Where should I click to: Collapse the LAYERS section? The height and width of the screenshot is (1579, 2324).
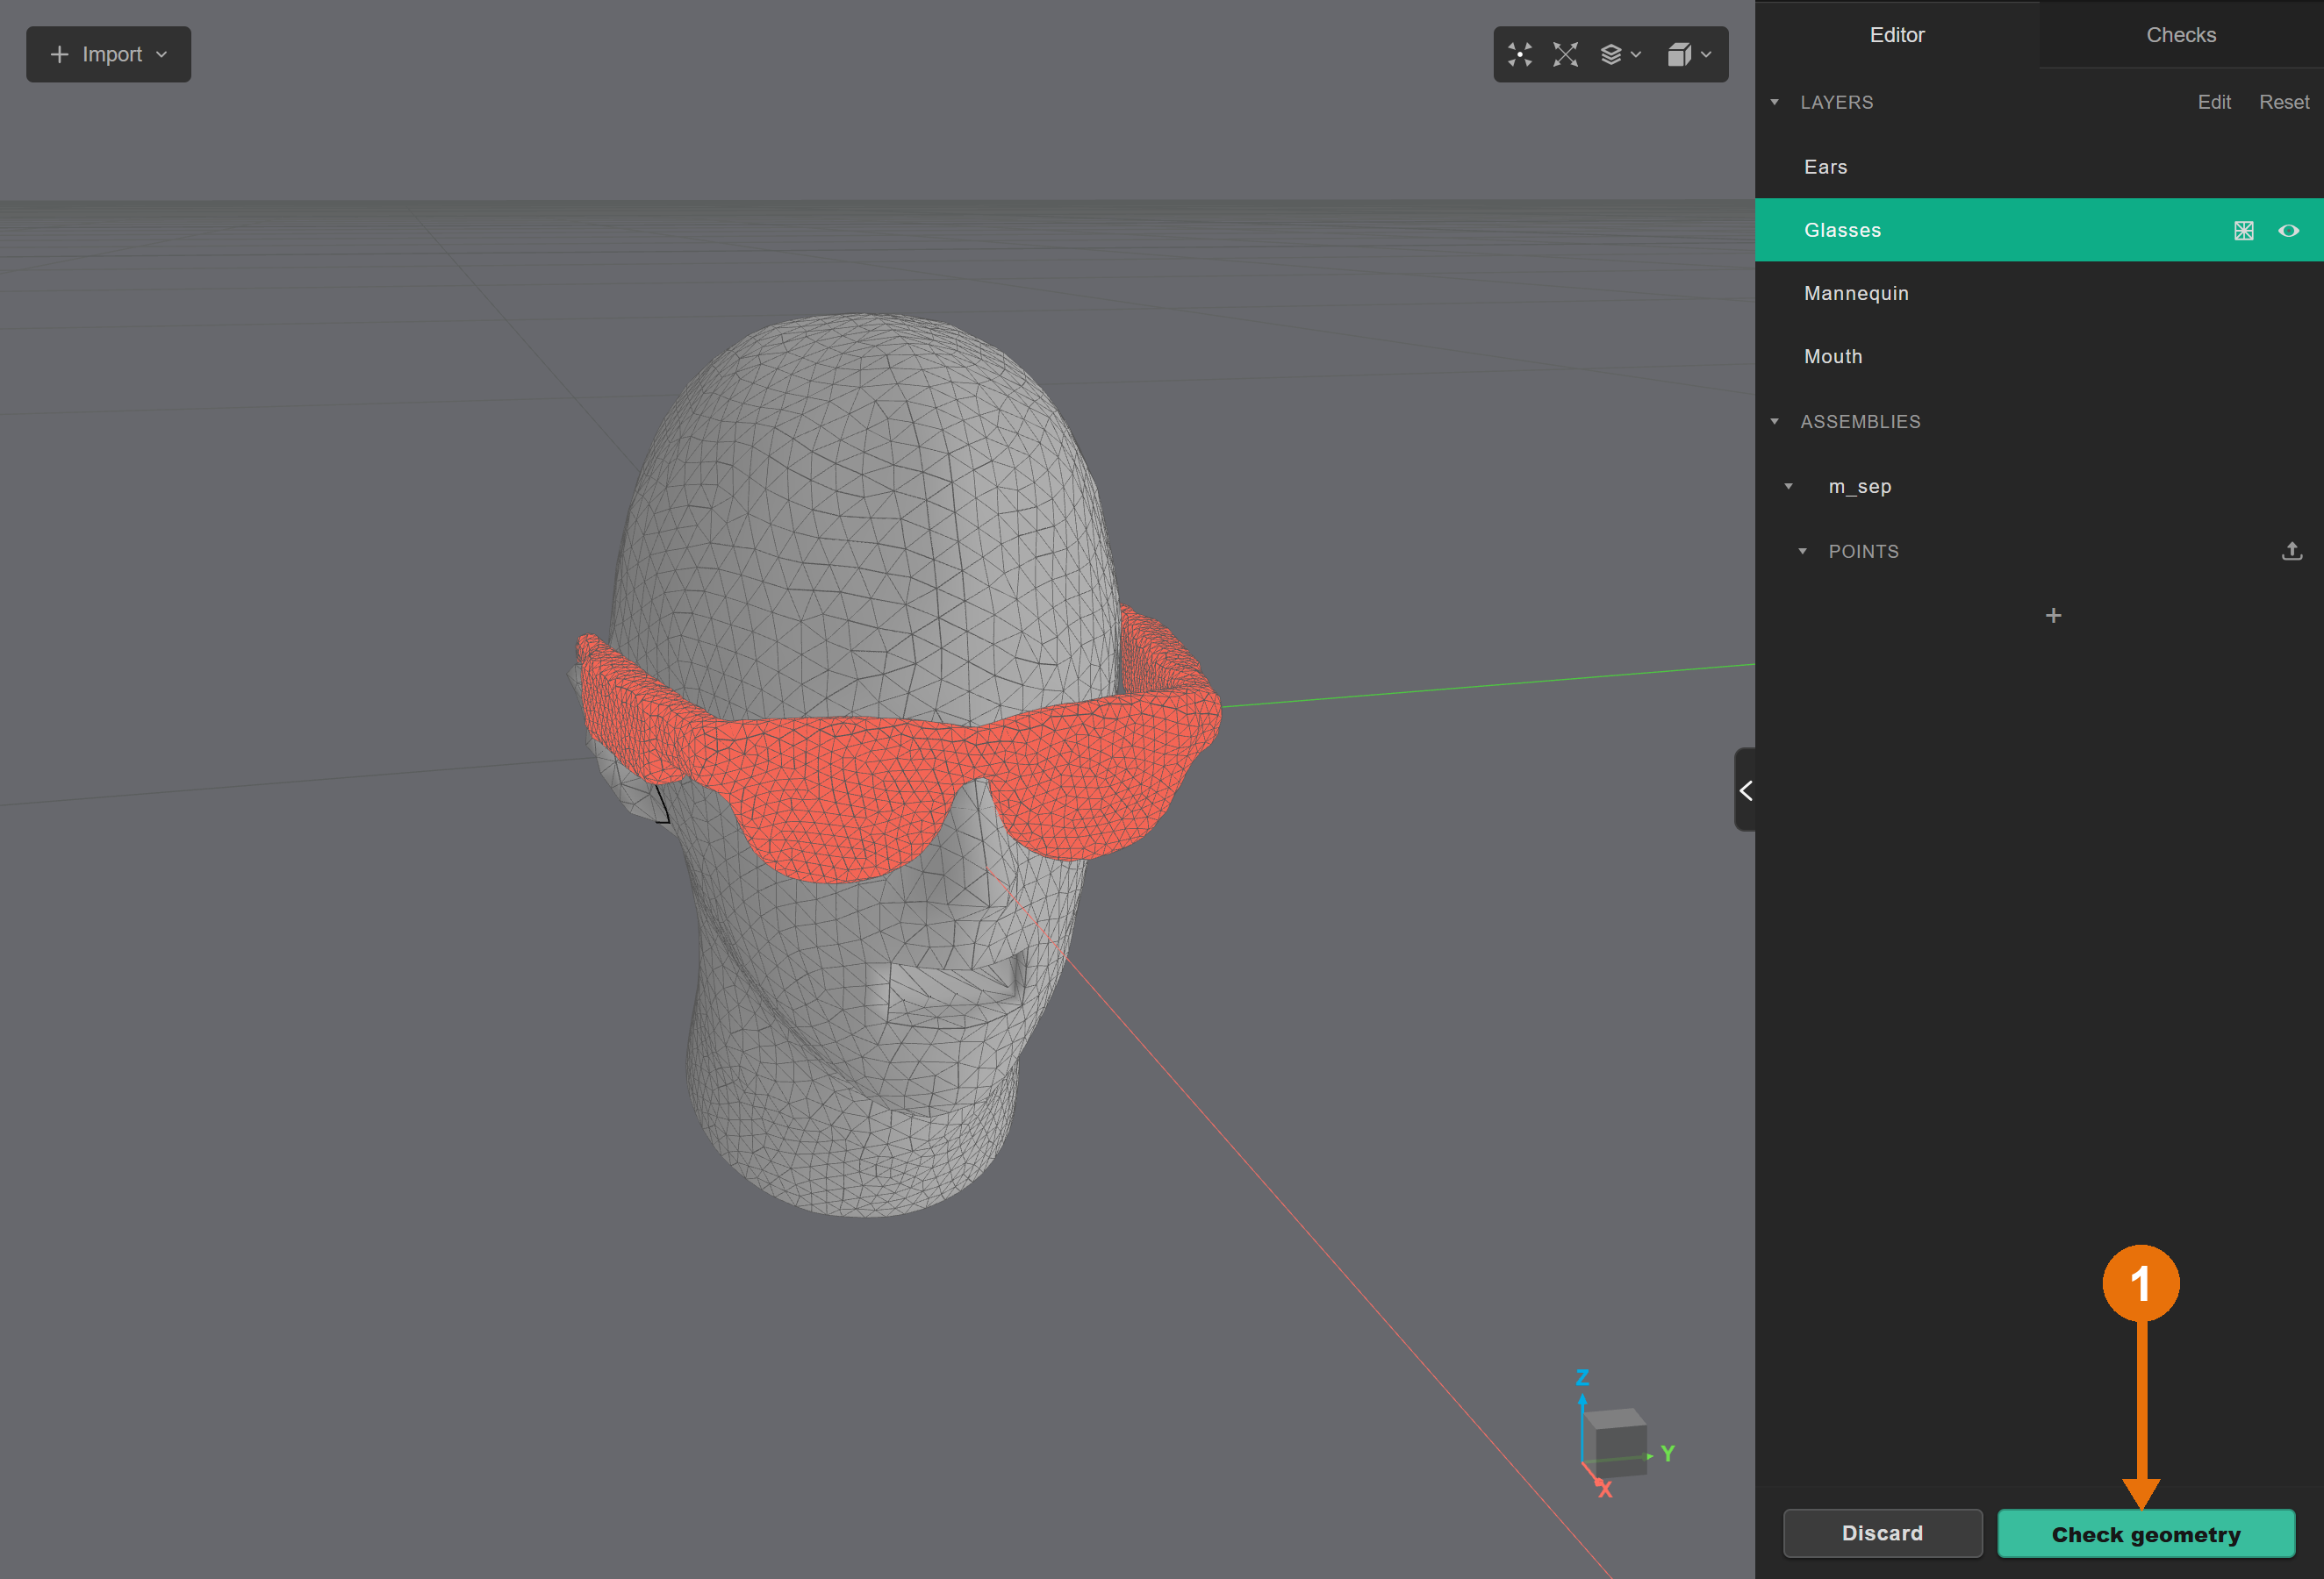click(x=1775, y=102)
